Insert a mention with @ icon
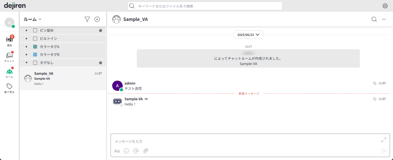The height and width of the screenshot is (160, 393). (x=136, y=151)
